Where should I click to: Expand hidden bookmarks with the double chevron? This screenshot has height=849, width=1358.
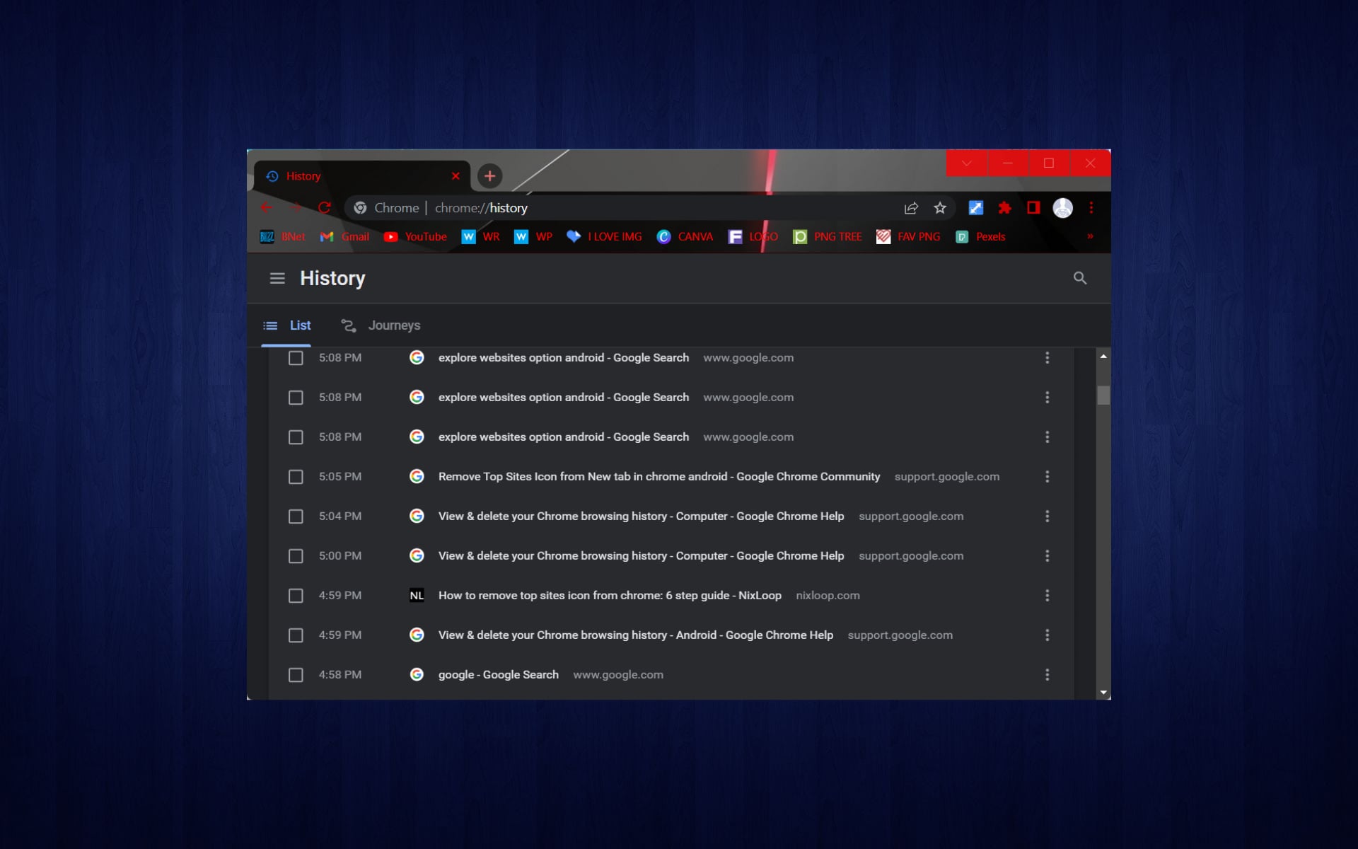click(1090, 236)
